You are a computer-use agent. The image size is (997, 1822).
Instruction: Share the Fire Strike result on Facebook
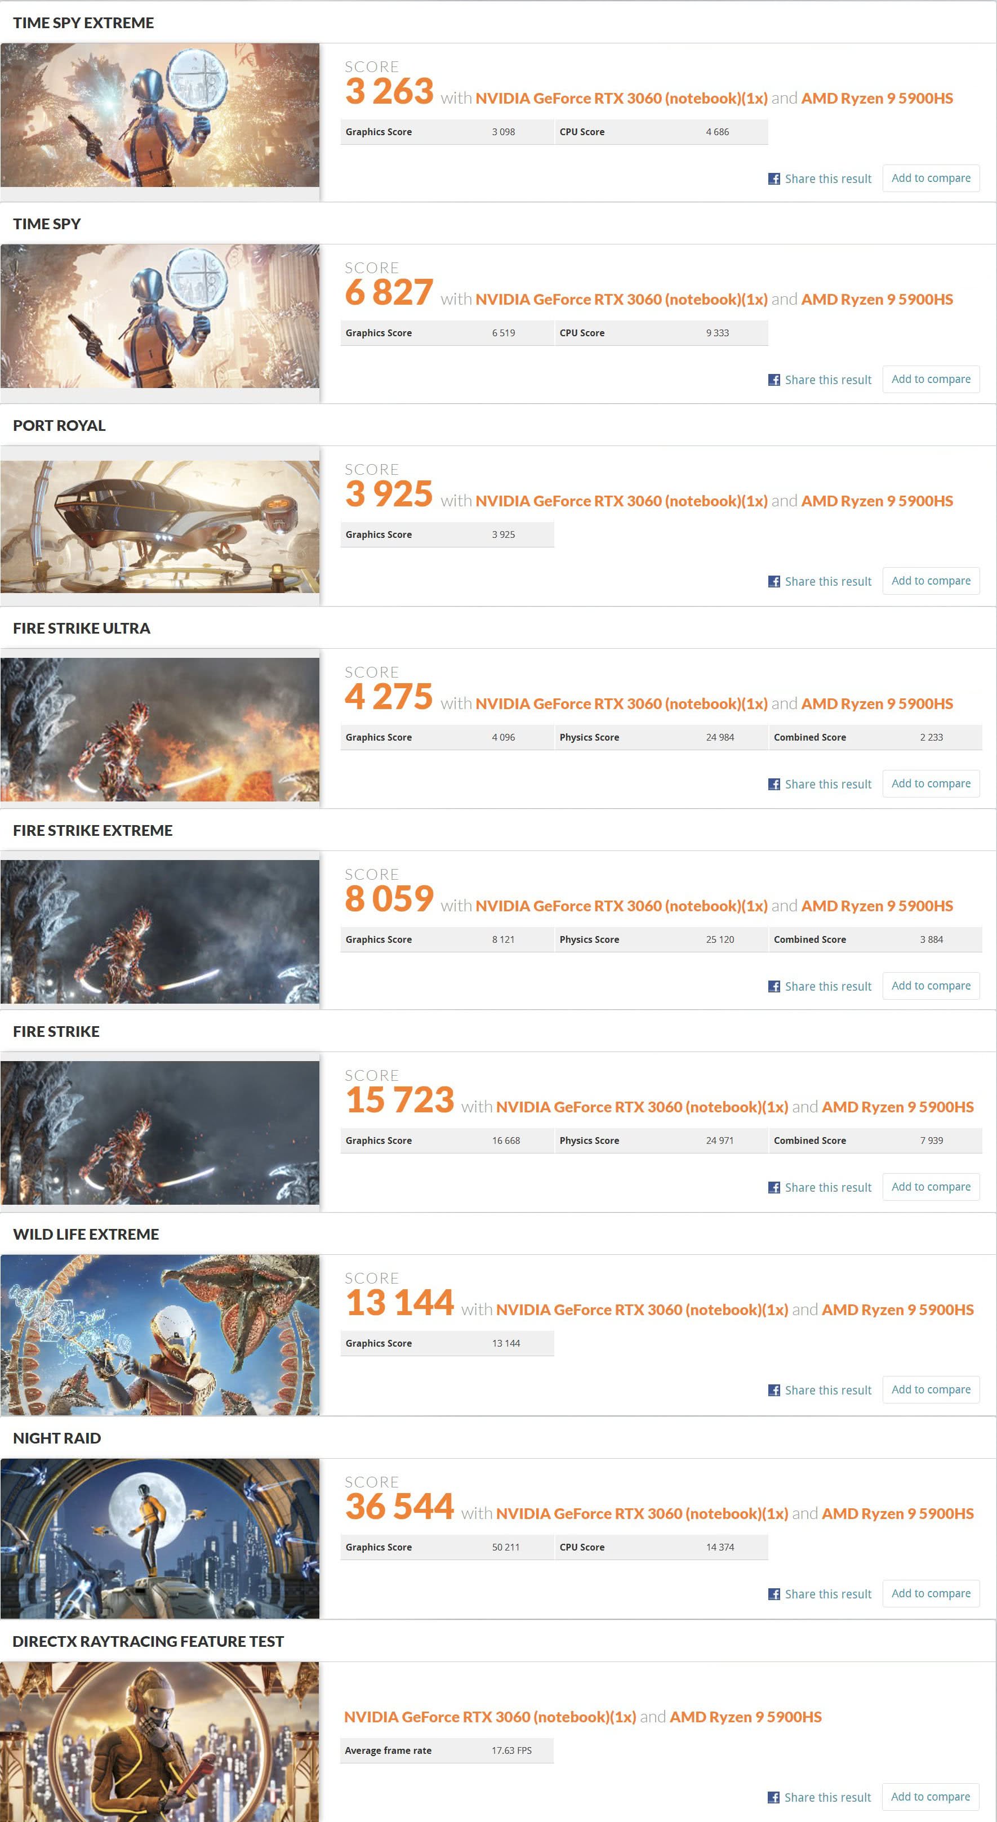[827, 1188]
